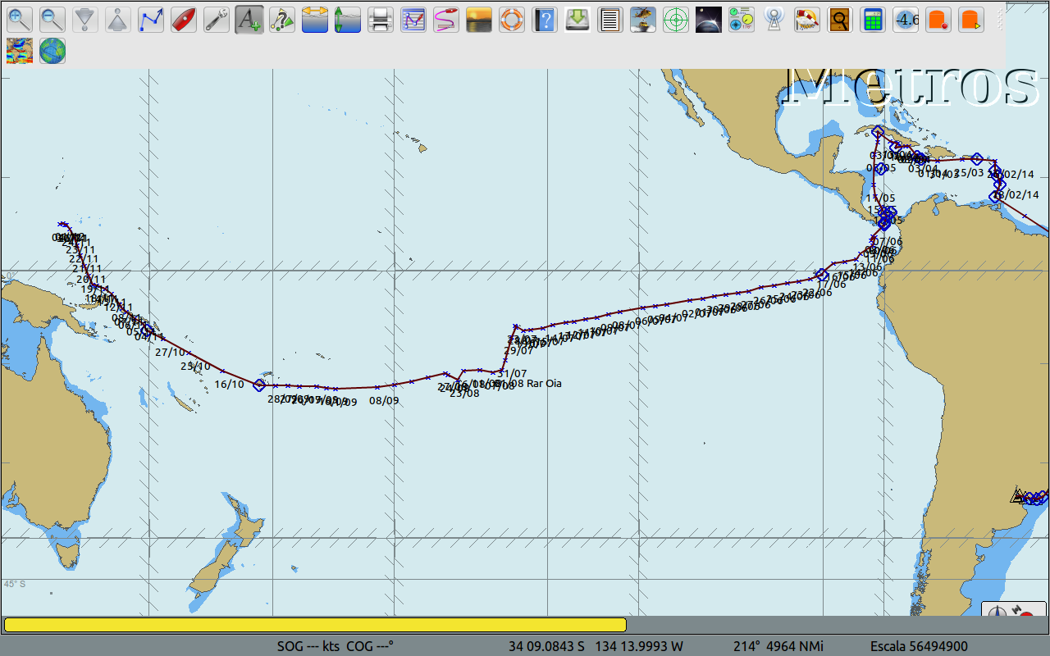Viewport: 1050px width, 656px height.
Task: Drop a man overboard lifebuoy marker
Action: pyautogui.click(x=512, y=19)
